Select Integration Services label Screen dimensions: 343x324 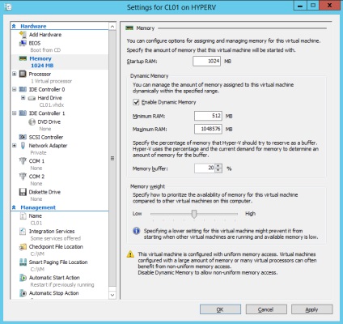pyautogui.click(x=52, y=232)
